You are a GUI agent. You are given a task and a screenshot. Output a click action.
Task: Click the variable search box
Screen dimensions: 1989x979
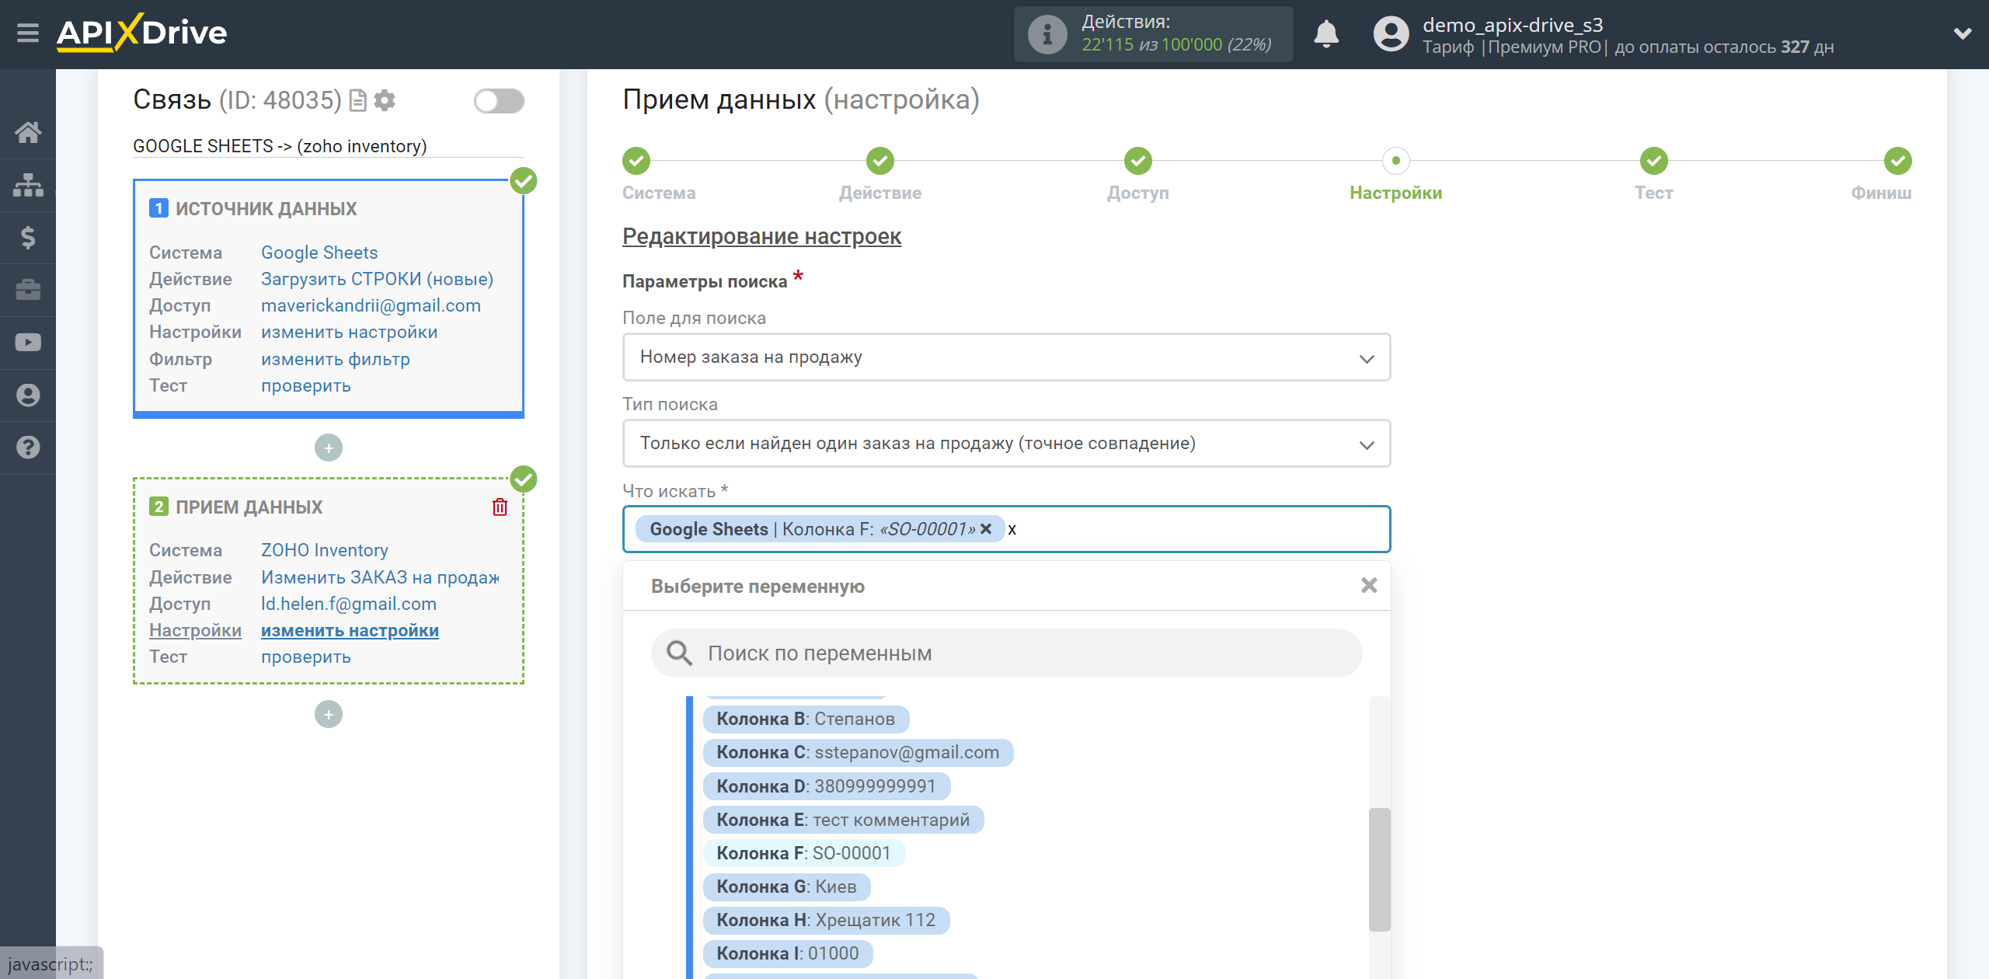click(x=1006, y=653)
